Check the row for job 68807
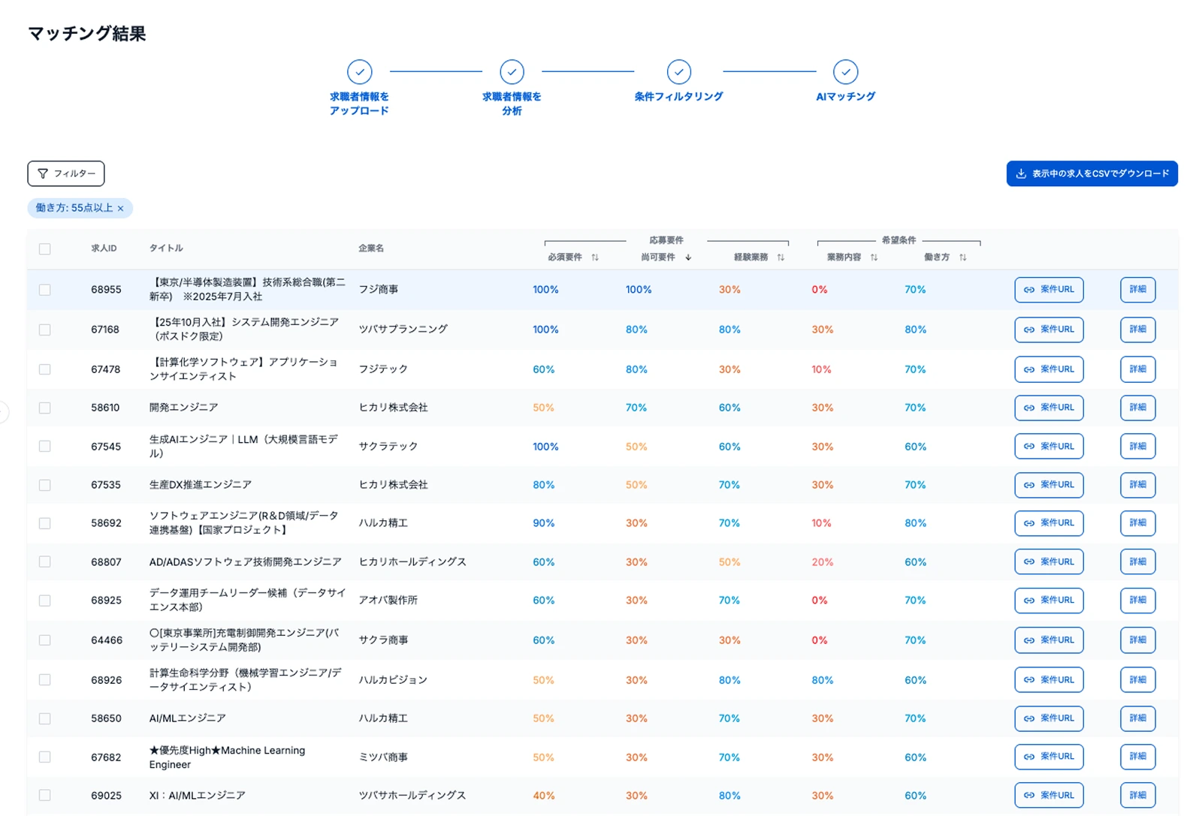The image size is (1202, 816). point(45,562)
